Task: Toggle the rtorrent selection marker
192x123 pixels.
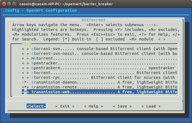Action: point(25,73)
